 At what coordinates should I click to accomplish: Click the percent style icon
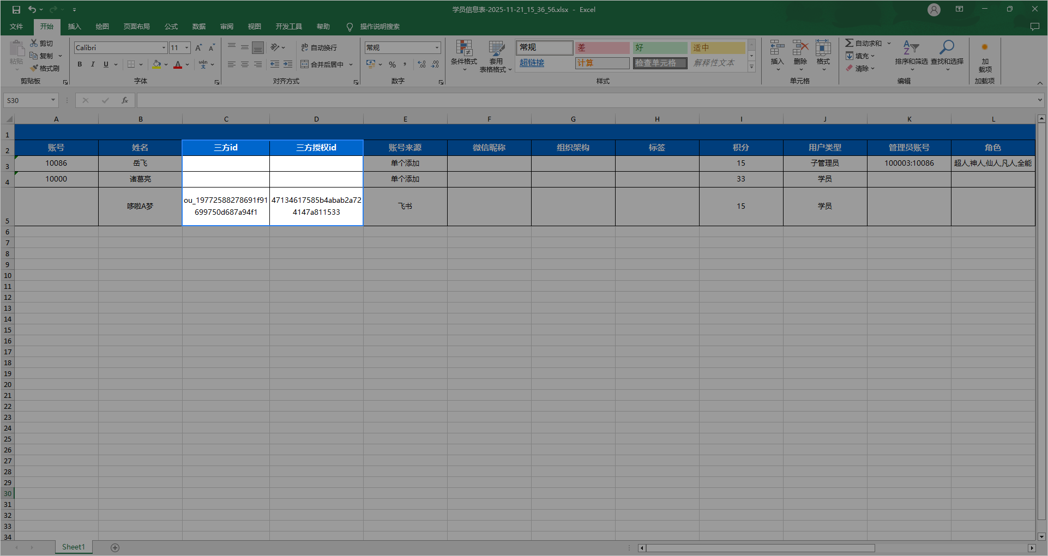point(392,64)
